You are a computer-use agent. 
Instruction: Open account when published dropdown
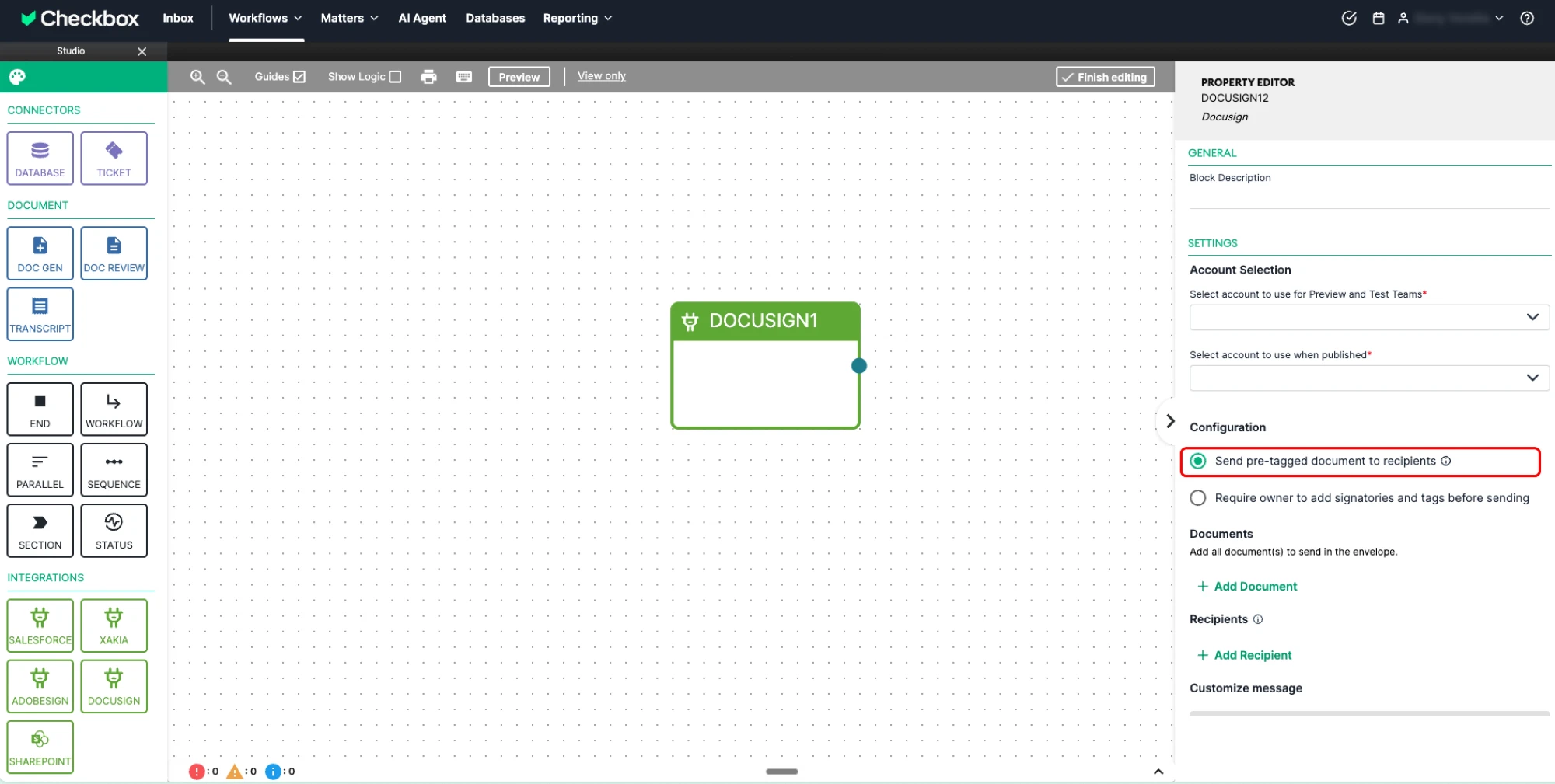(1369, 378)
